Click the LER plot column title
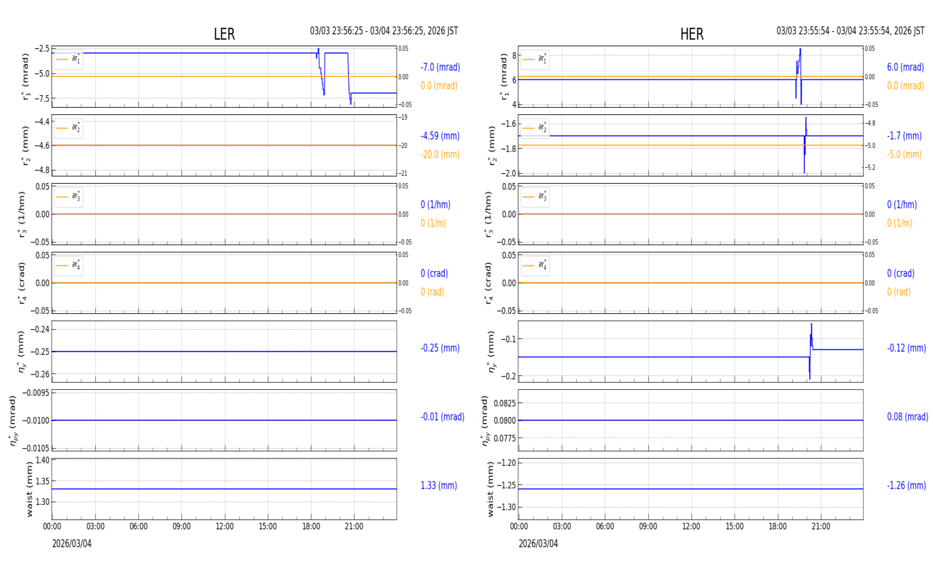This screenshot has width=933, height=571. click(x=224, y=34)
